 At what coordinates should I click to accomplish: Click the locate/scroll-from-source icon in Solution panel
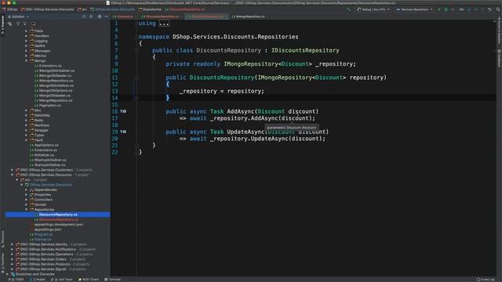tap(84, 16)
